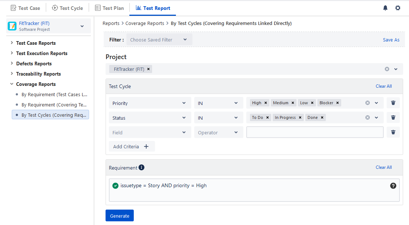This screenshot has height=225, width=409.
Task: Remove the To Do status tag
Action: pyautogui.click(x=268, y=117)
